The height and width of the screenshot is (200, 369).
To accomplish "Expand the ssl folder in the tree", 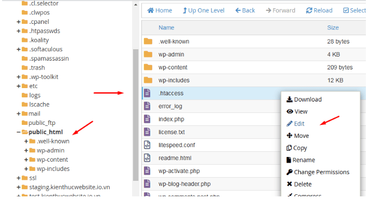I will coord(18,178).
